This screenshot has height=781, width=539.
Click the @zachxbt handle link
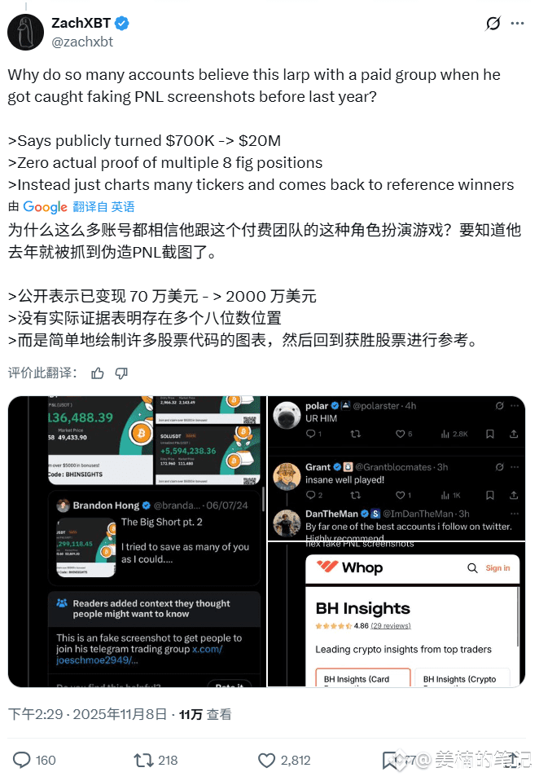82,42
